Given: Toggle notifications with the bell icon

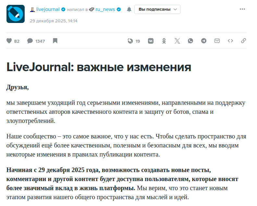Looking at the screenshot, I should pos(129,9).
